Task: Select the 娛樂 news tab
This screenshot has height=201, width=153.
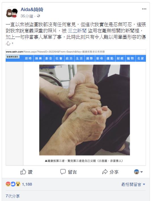Action: 39,58
